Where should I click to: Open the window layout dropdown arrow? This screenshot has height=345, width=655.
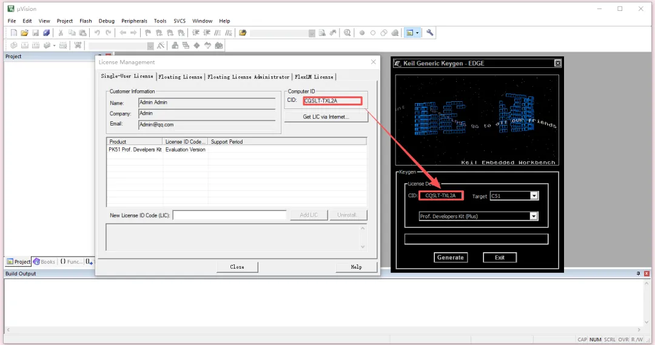(x=417, y=33)
